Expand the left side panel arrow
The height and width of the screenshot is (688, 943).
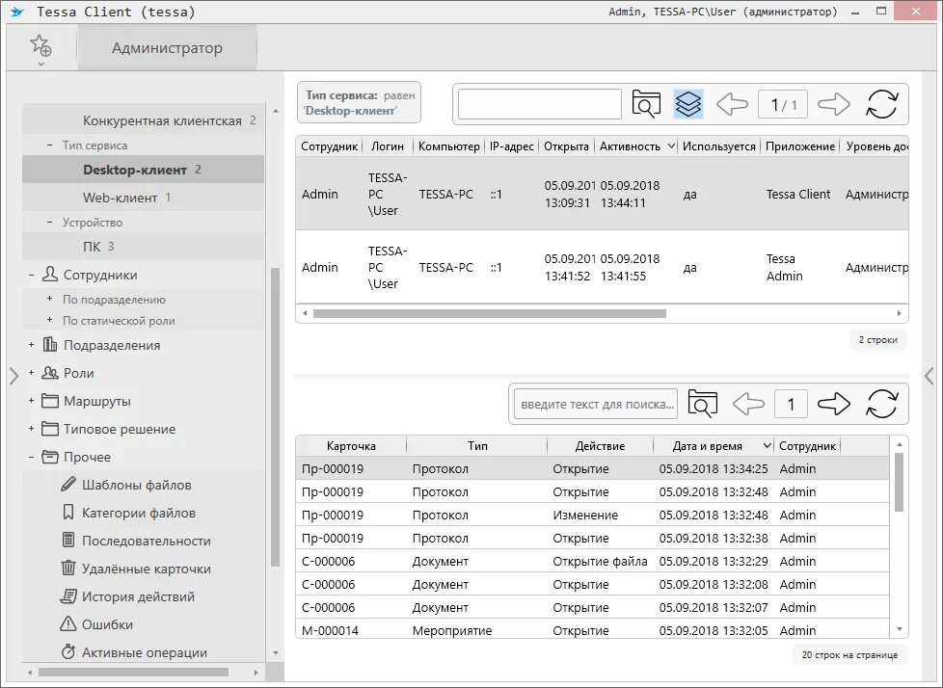point(13,376)
